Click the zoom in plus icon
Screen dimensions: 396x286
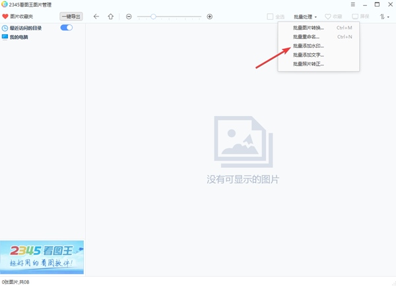[x=210, y=16]
